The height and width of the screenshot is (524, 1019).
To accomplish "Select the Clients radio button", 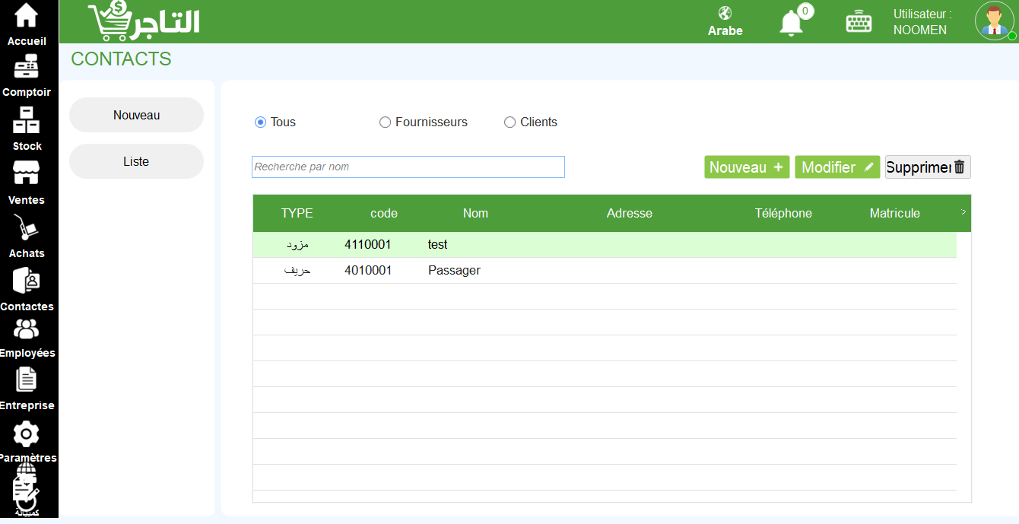I will pyautogui.click(x=510, y=122).
